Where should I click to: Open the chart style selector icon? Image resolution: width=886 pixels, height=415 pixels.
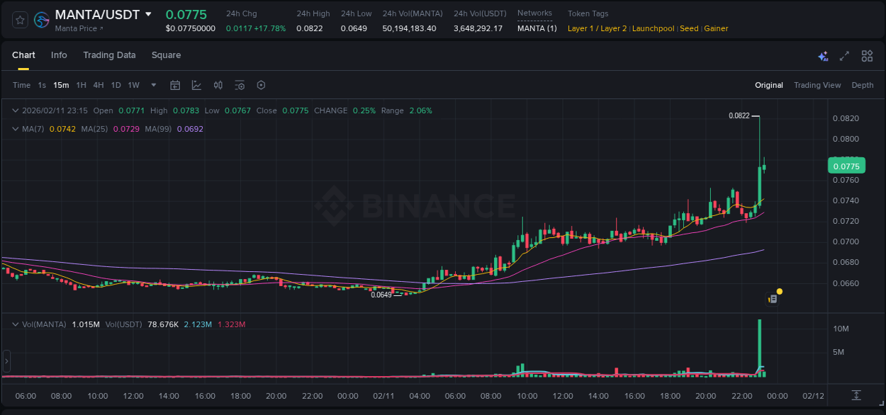point(196,85)
